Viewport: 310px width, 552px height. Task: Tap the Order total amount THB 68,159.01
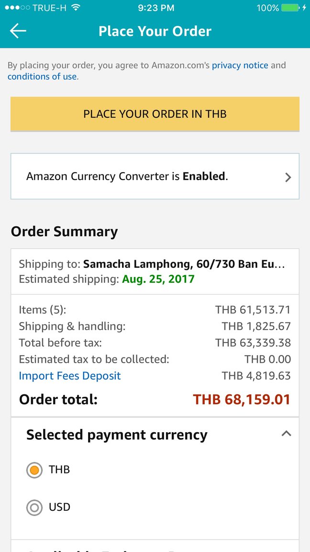tap(242, 400)
